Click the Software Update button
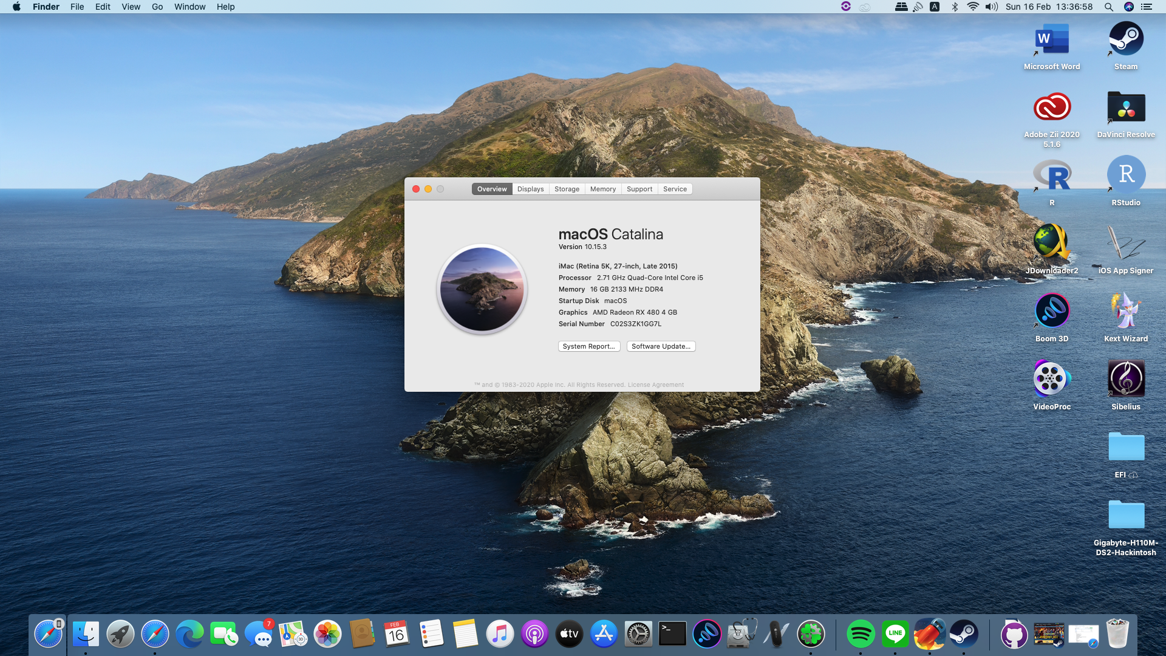Image resolution: width=1166 pixels, height=656 pixels. click(x=661, y=346)
